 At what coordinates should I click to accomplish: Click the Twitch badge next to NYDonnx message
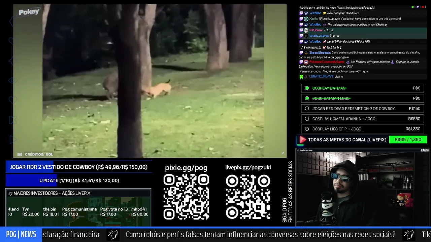(301, 30)
